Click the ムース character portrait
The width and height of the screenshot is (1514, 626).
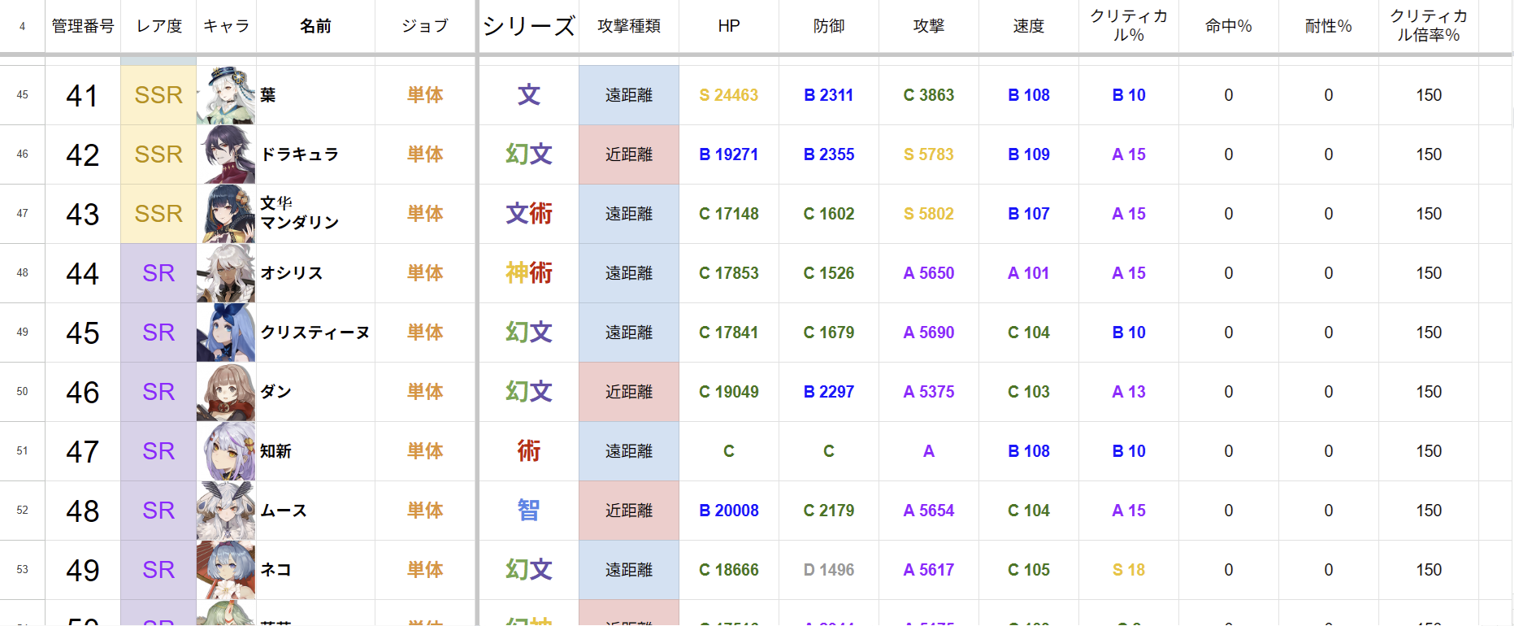coord(226,511)
